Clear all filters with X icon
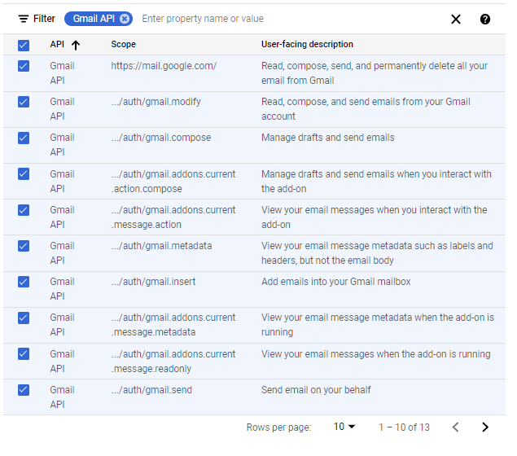Viewport: 517px width, 456px height. pos(456,20)
